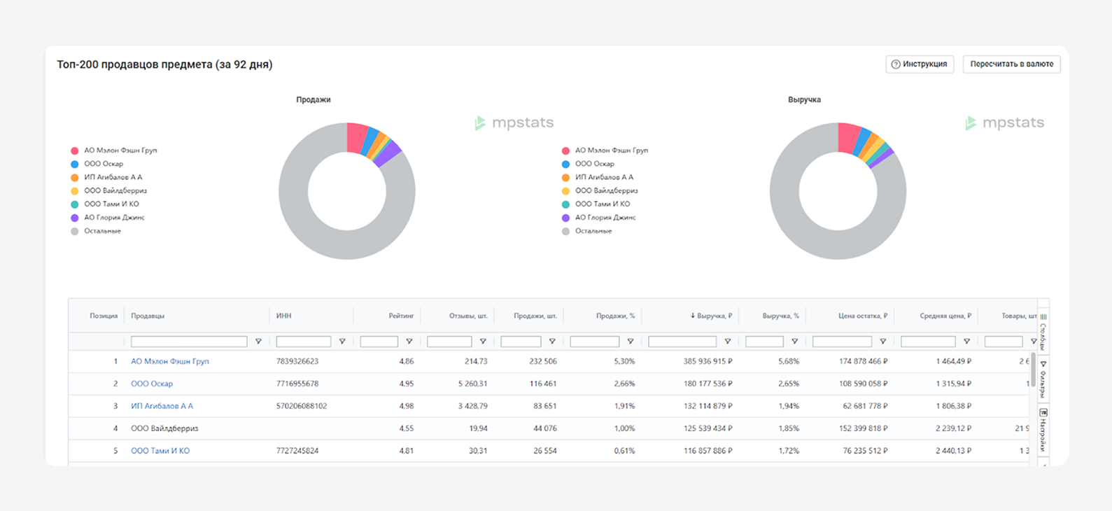The image size is (1112, 511).
Task: Expand the Столбцы side panel
Action: coord(1043,332)
